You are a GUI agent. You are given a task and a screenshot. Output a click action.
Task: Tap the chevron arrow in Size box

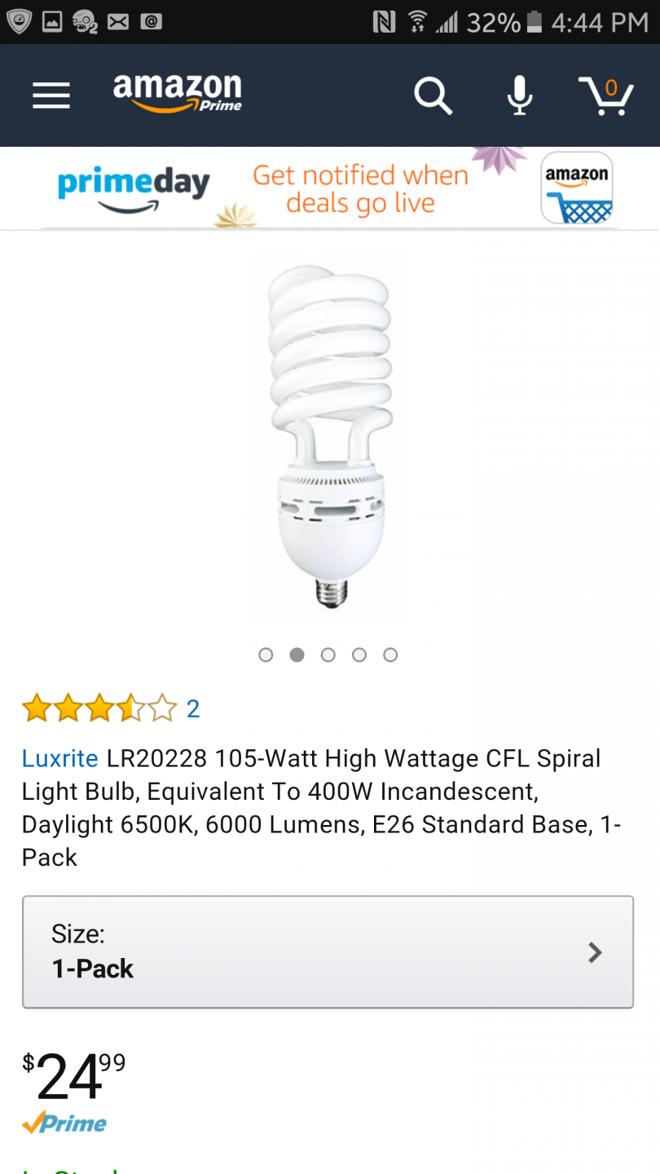(595, 952)
